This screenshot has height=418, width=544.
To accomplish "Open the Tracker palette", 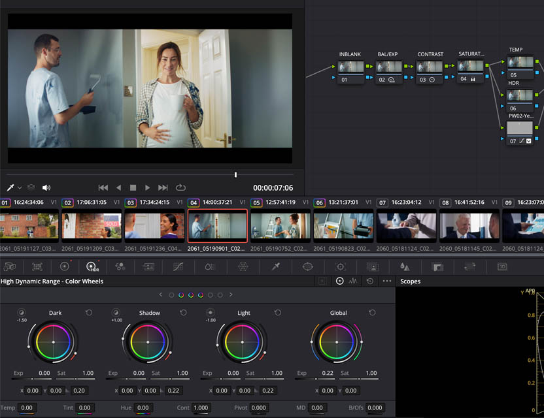I will tap(340, 266).
